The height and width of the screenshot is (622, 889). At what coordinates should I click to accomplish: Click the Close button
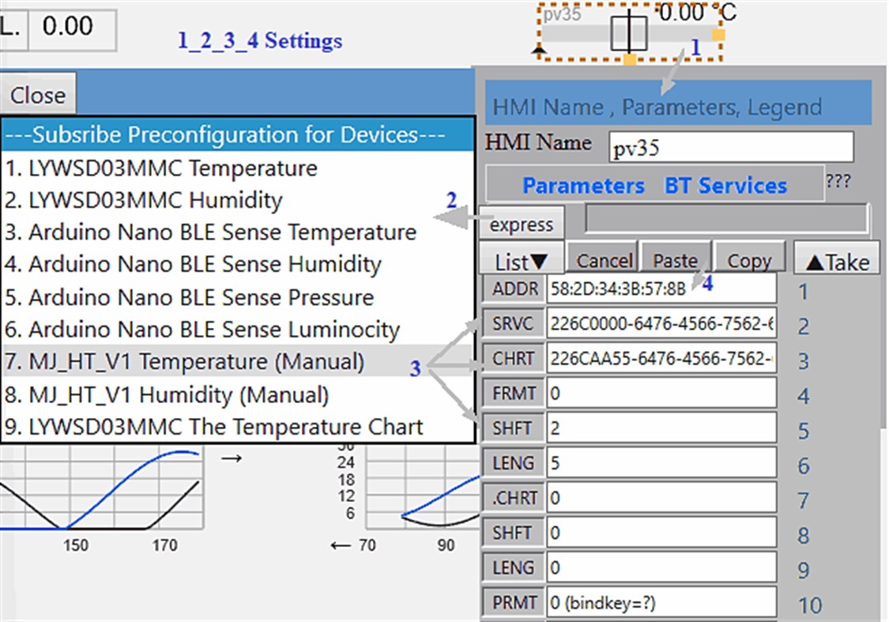(x=38, y=93)
